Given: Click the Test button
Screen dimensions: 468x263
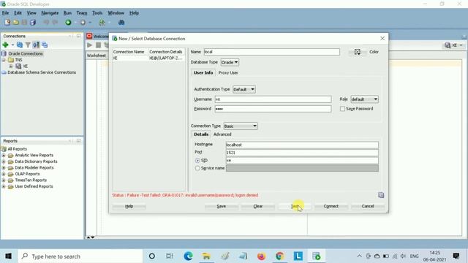Looking at the screenshot, I should point(295,206).
